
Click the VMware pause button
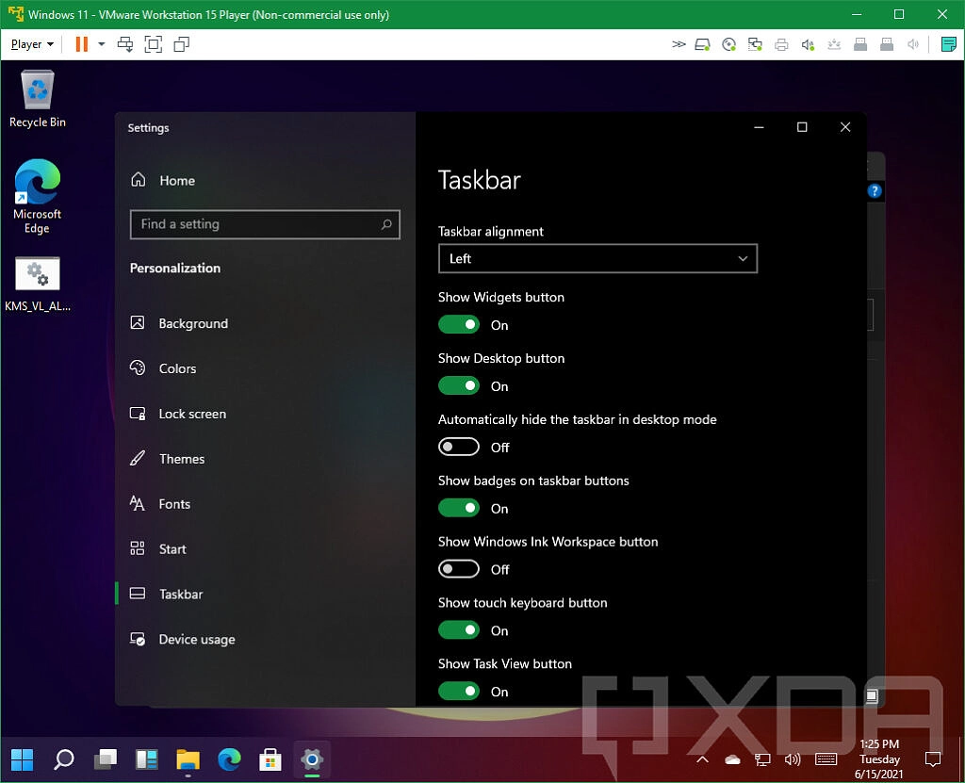pyautogui.click(x=81, y=44)
